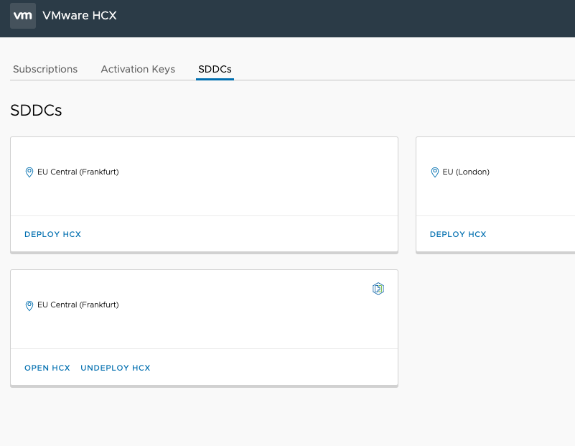
Task: Deploy HCX on the EU (London) SDDC
Action: point(458,234)
